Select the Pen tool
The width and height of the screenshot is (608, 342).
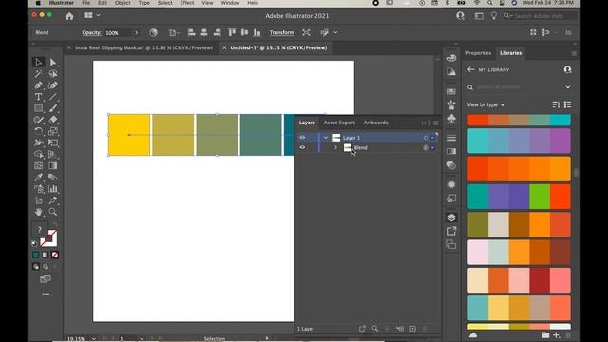click(x=38, y=85)
